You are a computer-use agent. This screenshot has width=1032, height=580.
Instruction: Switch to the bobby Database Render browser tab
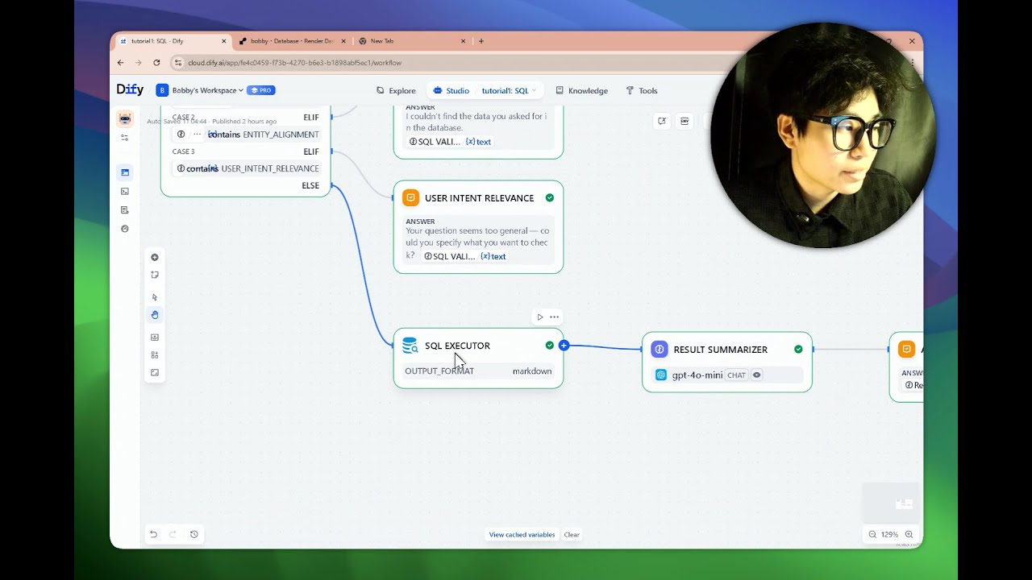(x=292, y=41)
